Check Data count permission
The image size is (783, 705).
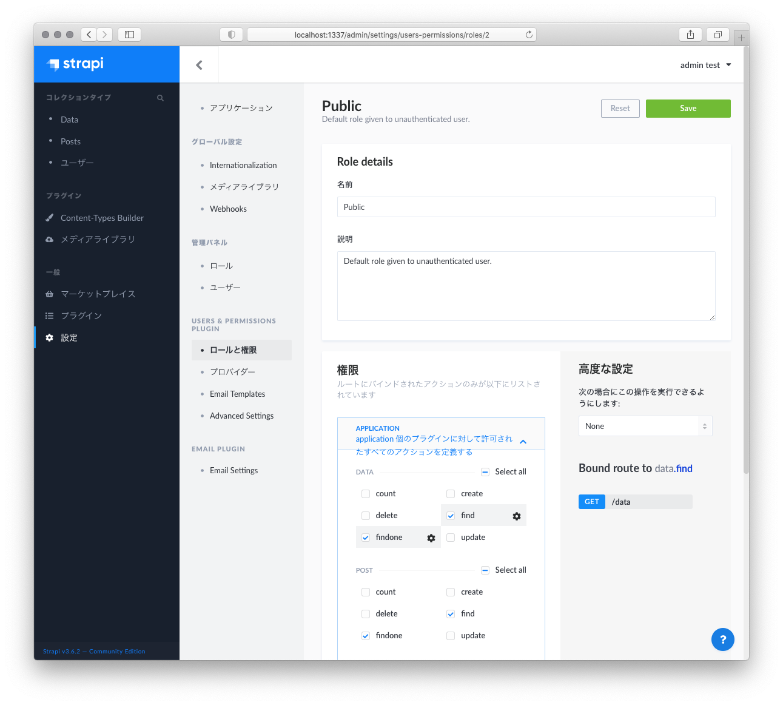click(366, 494)
